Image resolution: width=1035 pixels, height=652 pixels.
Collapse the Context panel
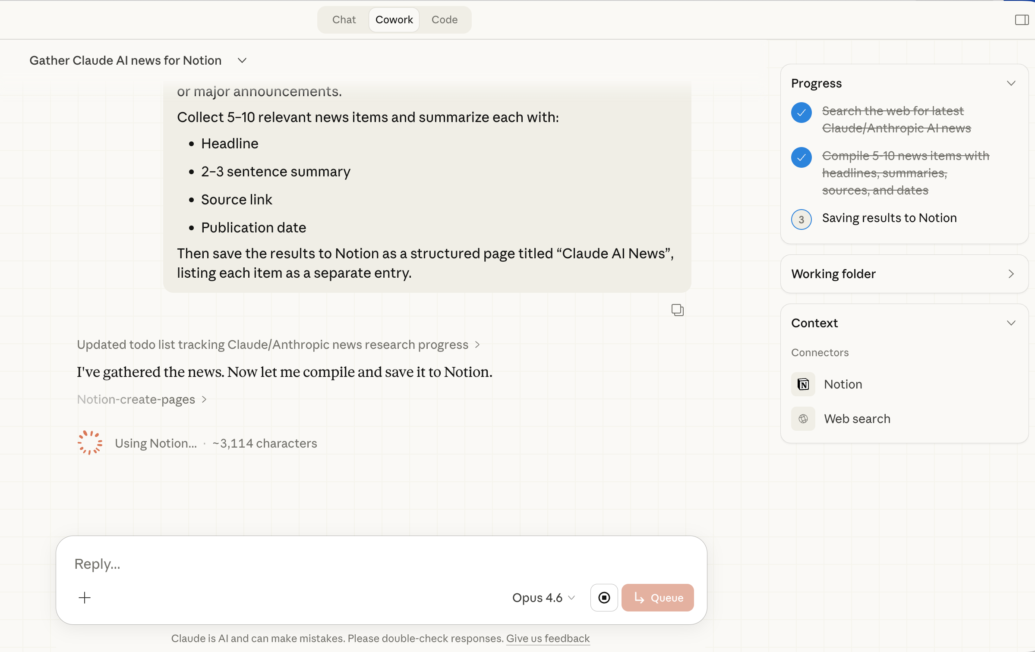(1011, 323)
